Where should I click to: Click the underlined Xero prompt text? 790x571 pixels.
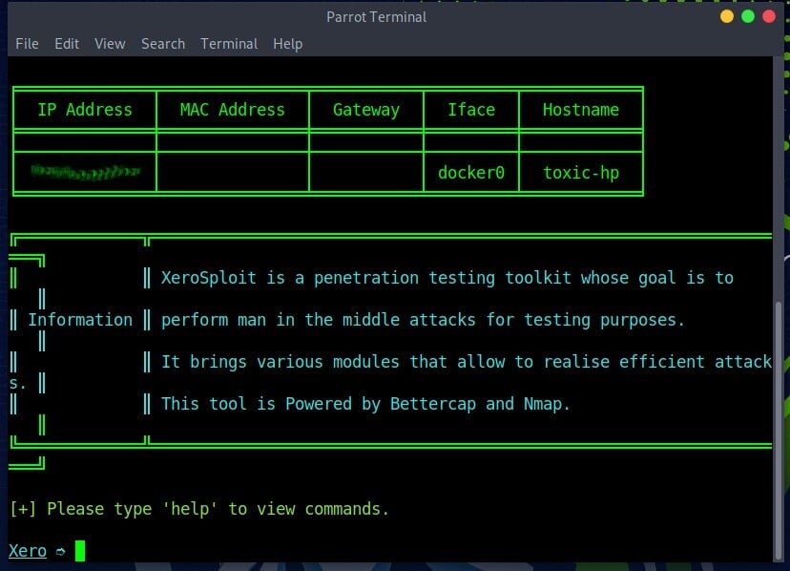pos(28,551)
